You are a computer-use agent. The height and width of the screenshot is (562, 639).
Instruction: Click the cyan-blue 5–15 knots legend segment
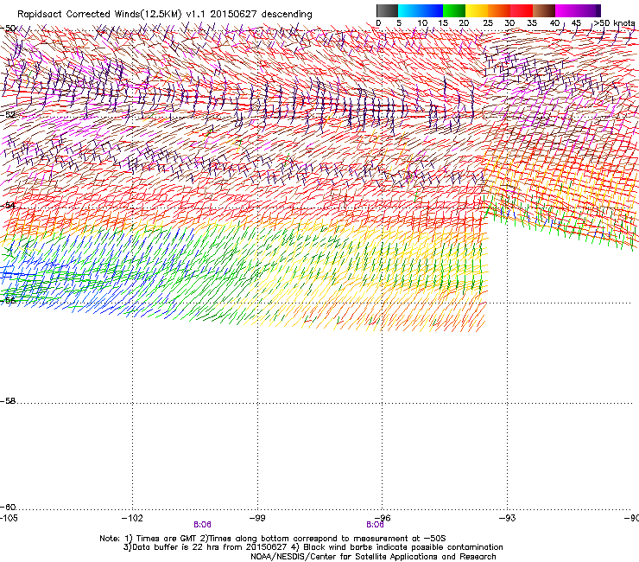(x=421, y=10)
